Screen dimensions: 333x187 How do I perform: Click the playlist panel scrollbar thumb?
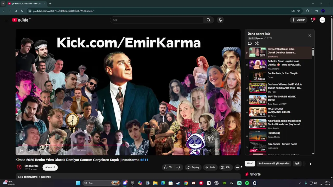click(x=313, y=52)
